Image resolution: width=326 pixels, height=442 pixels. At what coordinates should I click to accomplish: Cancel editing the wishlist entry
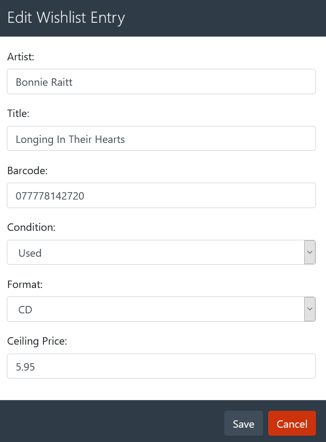tap(292, 423)
